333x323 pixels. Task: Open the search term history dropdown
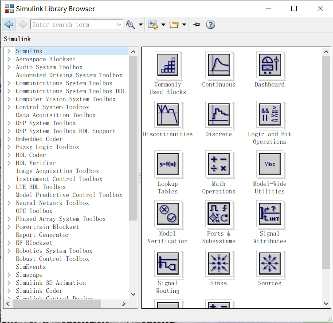[x=119, y=24]
